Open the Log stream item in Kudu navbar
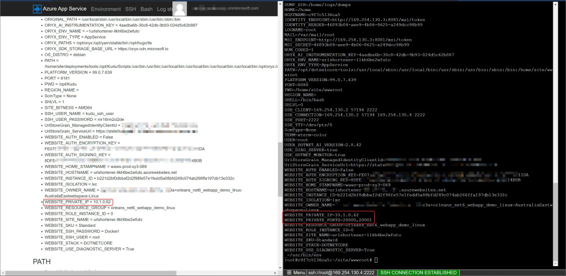Viewport: 566px width, 276px height. pyautogui.click(x=165, y=9)
